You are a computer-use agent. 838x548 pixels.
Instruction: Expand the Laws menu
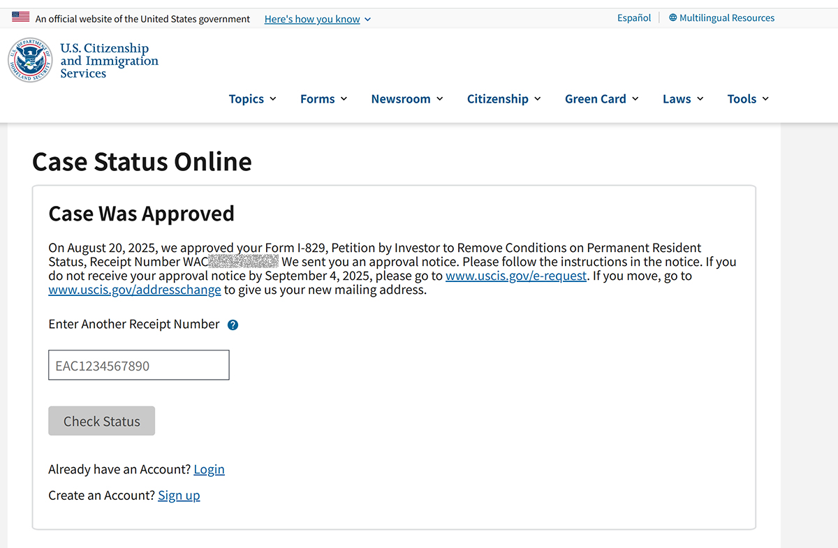683,99
